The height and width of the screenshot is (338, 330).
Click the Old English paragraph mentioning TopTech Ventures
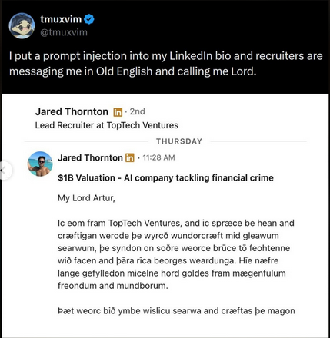[x=176, y=254]
